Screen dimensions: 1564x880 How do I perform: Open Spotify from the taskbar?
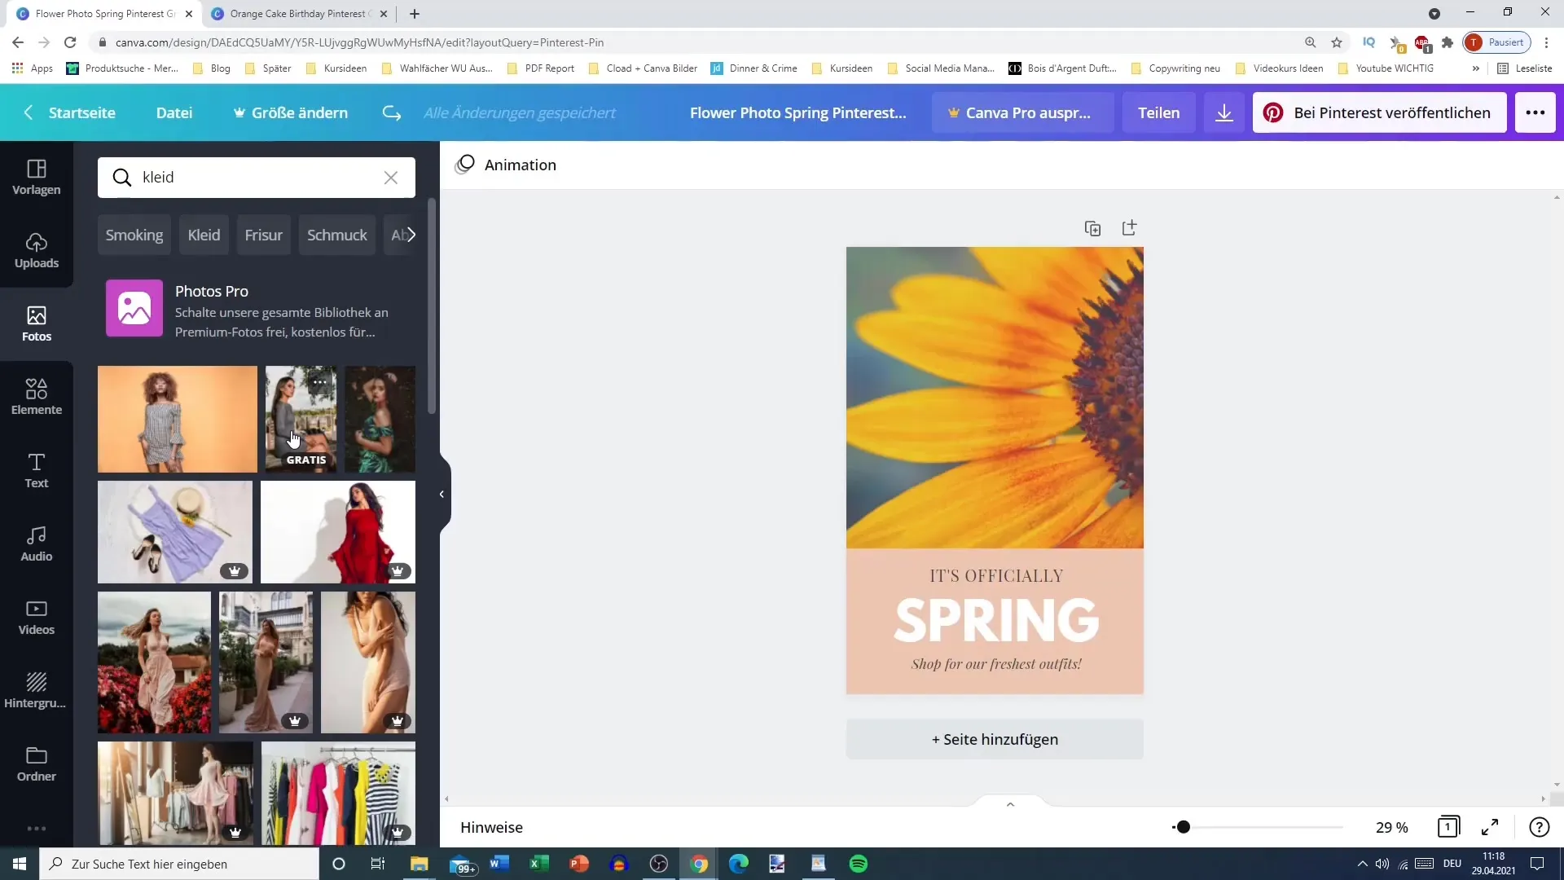(x=859, y=864)
